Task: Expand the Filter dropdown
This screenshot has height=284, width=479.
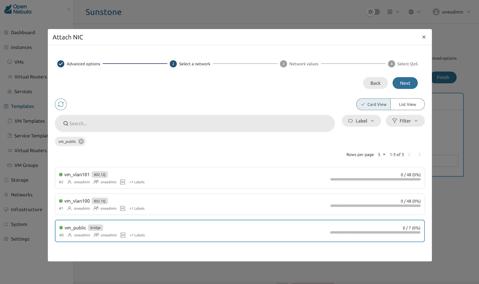Action: (x=405, y=121)
